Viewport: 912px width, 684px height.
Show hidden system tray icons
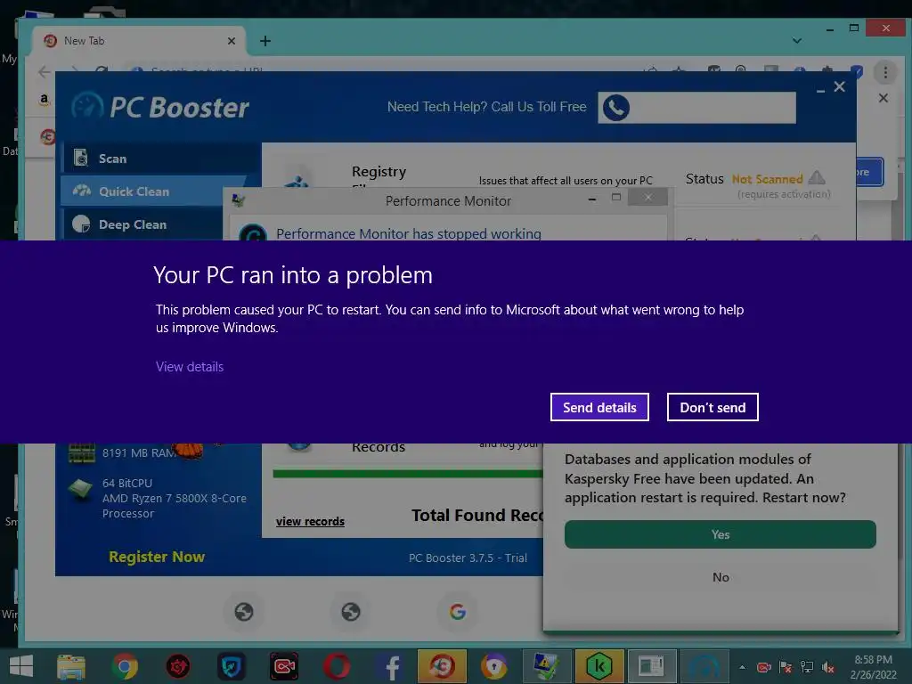click(x=742, y=666)
